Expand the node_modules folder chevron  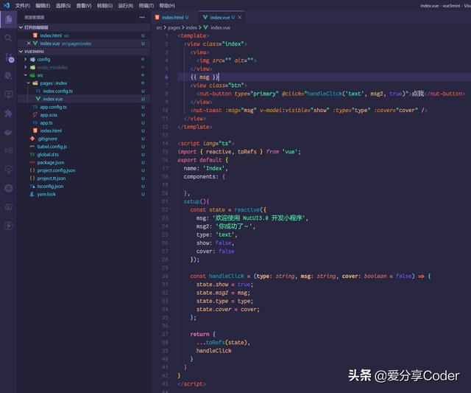26,67
